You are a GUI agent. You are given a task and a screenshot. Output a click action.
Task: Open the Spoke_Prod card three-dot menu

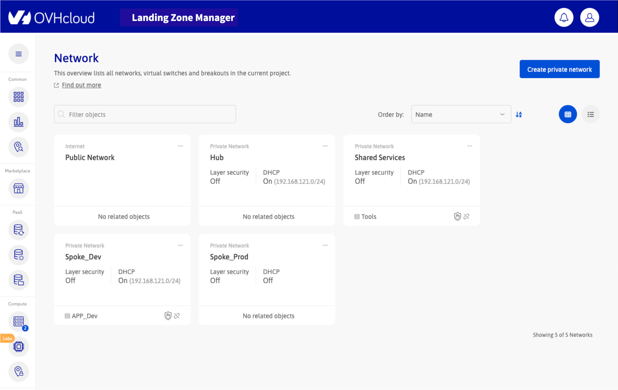coord(325,245)
